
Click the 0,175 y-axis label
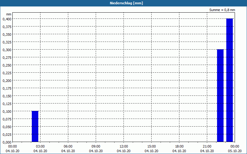[x=7, y=88]
